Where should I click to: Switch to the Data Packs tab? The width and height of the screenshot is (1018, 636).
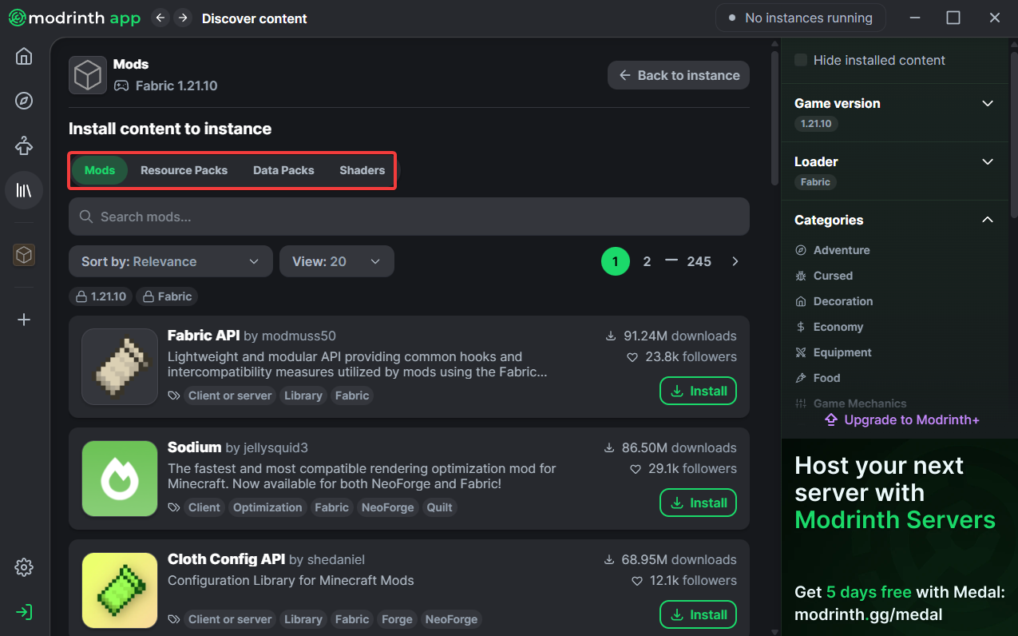tap(283, 170)
